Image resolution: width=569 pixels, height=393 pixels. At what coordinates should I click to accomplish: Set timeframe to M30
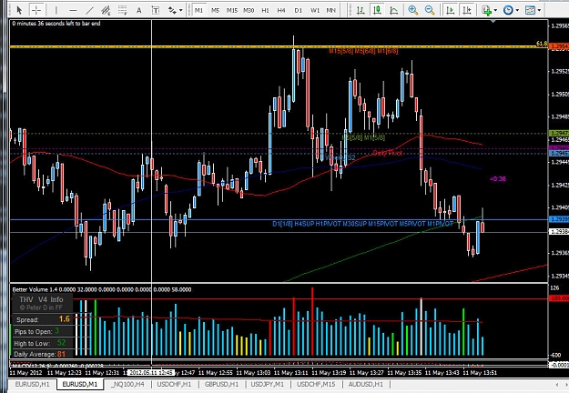click(x=249, y=10)
